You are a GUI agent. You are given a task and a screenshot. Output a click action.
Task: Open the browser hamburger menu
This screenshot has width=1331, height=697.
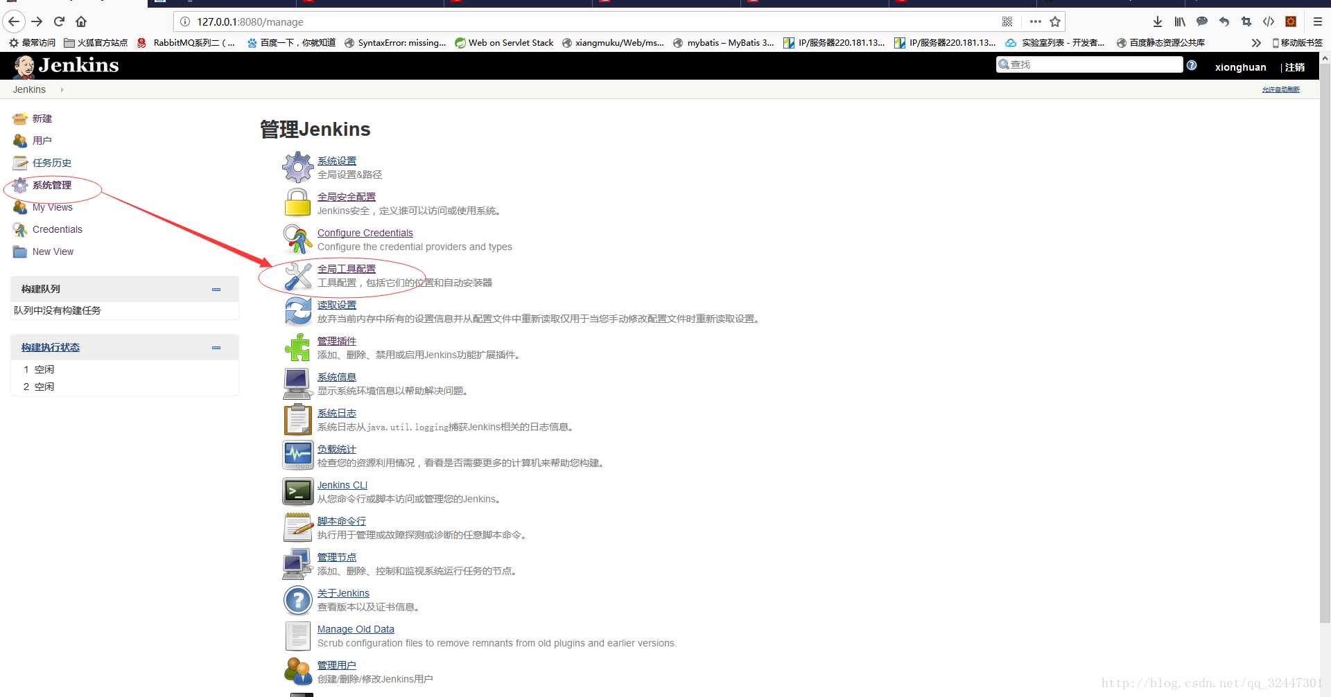click(x=1318, y=21)
